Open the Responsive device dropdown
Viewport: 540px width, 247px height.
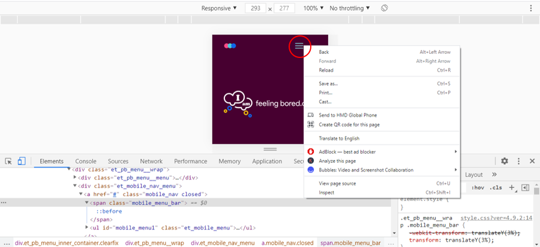219,8
